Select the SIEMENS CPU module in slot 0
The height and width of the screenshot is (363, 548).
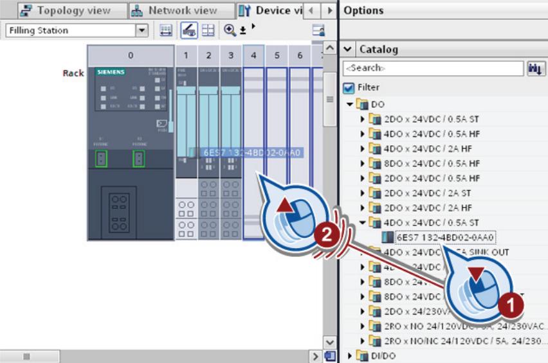tap(131, 154)
